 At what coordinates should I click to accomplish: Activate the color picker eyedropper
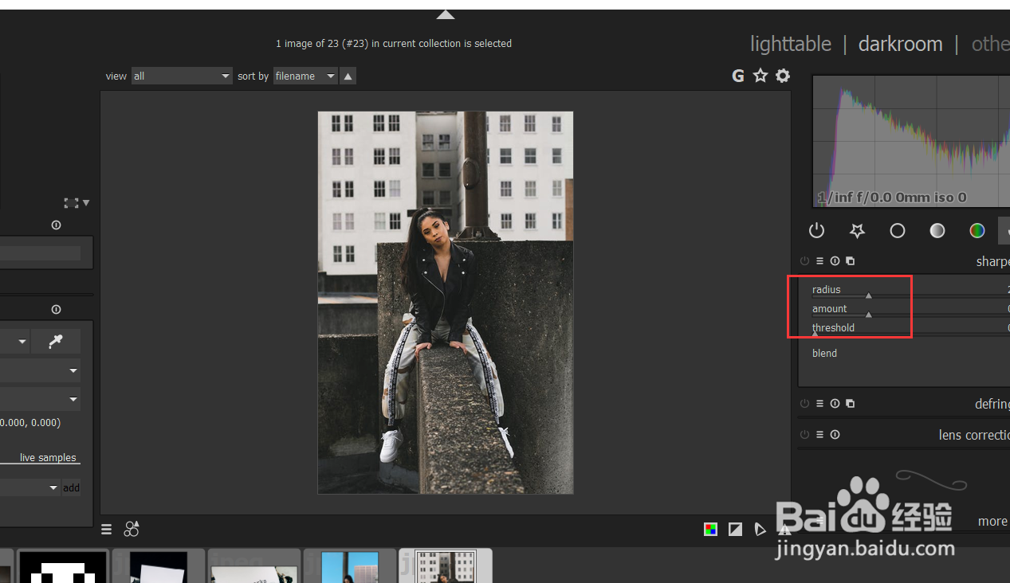56,341
